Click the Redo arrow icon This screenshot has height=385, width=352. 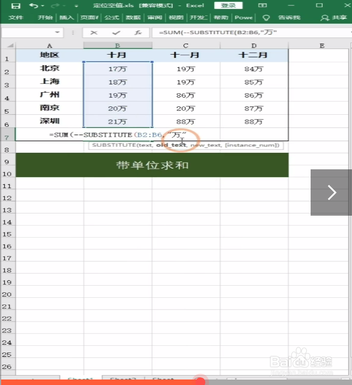click(x=56, y=6)
